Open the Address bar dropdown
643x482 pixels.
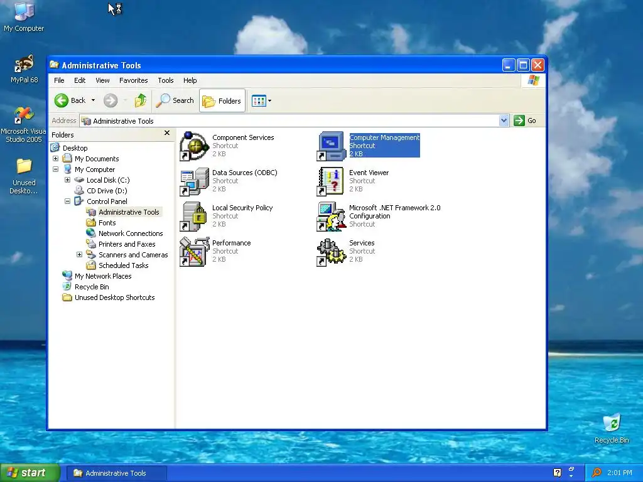coord(504,120)
